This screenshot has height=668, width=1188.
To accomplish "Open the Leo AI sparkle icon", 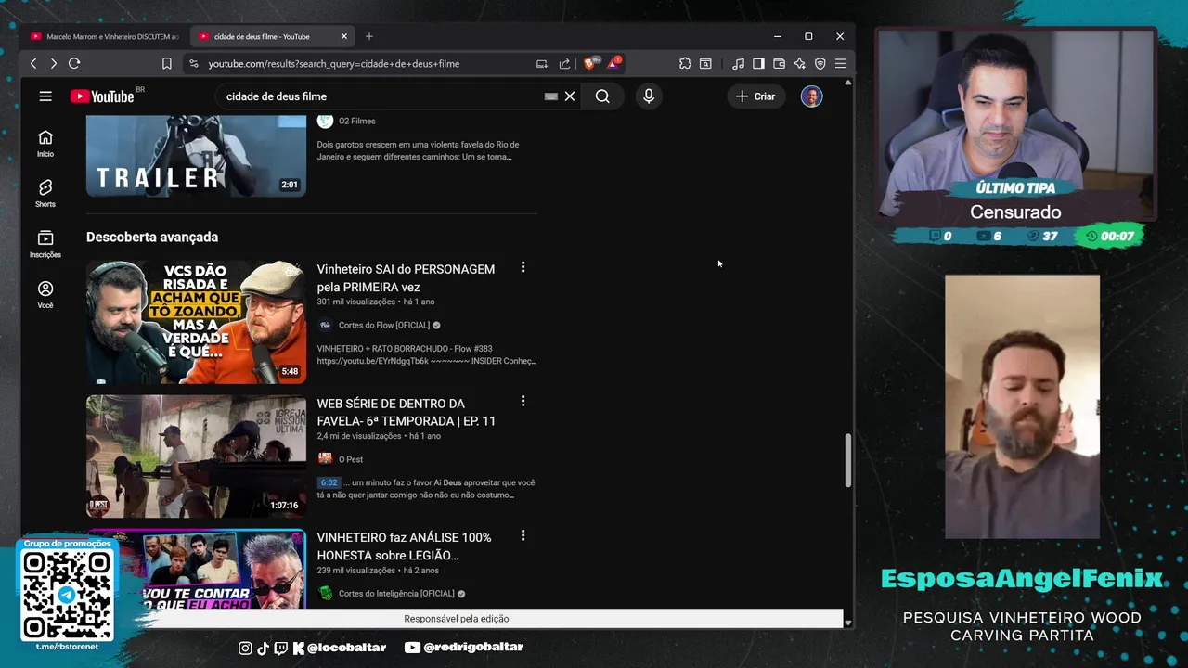I will click(x=799, y=63).
